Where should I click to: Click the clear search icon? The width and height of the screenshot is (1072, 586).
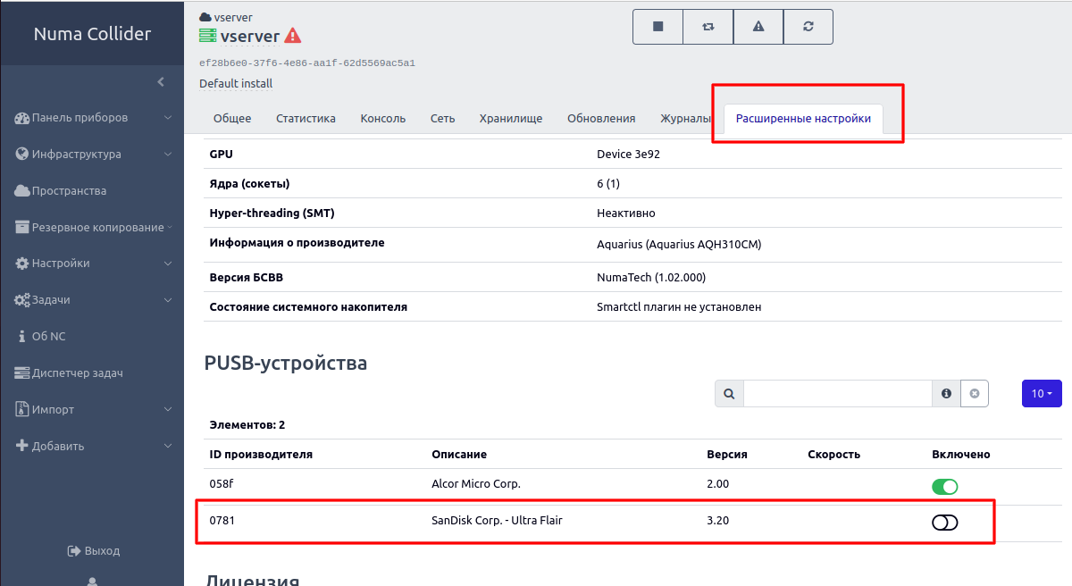click(x=974, y=393)
